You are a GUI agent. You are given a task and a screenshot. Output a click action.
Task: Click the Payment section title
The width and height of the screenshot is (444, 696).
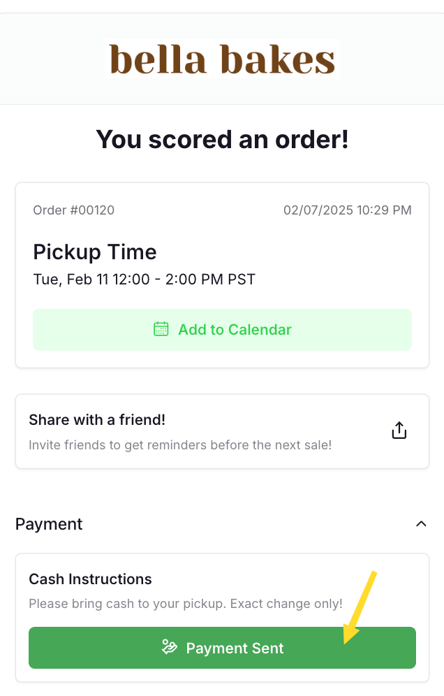click(x=49, y=524)
